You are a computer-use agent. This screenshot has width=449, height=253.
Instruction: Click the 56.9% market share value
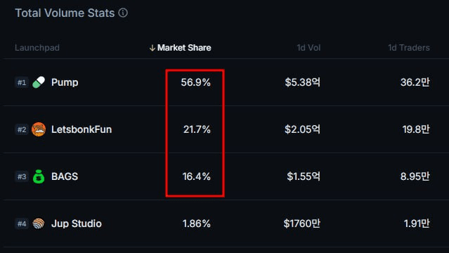click(x=196, y=82)
